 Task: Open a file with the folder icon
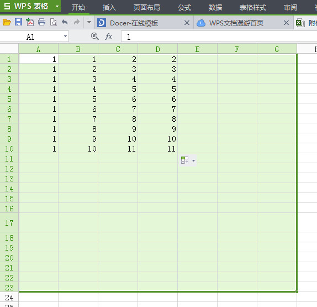pyautogui.click(x=7, y=22)
